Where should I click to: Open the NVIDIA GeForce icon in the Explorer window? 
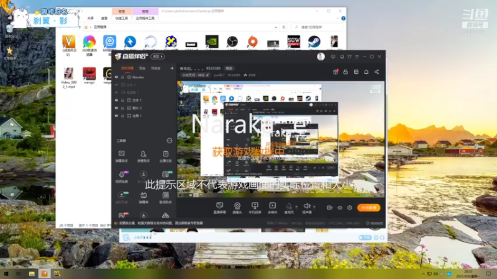(x=212, y=42)
